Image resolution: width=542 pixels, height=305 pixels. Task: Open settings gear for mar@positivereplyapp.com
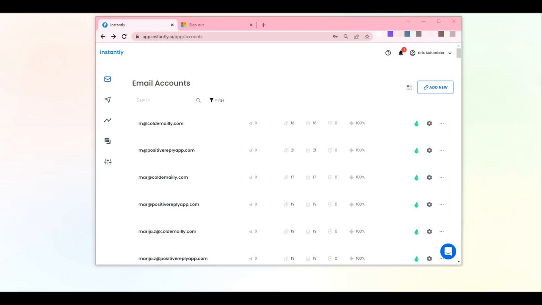coord(429,205)
